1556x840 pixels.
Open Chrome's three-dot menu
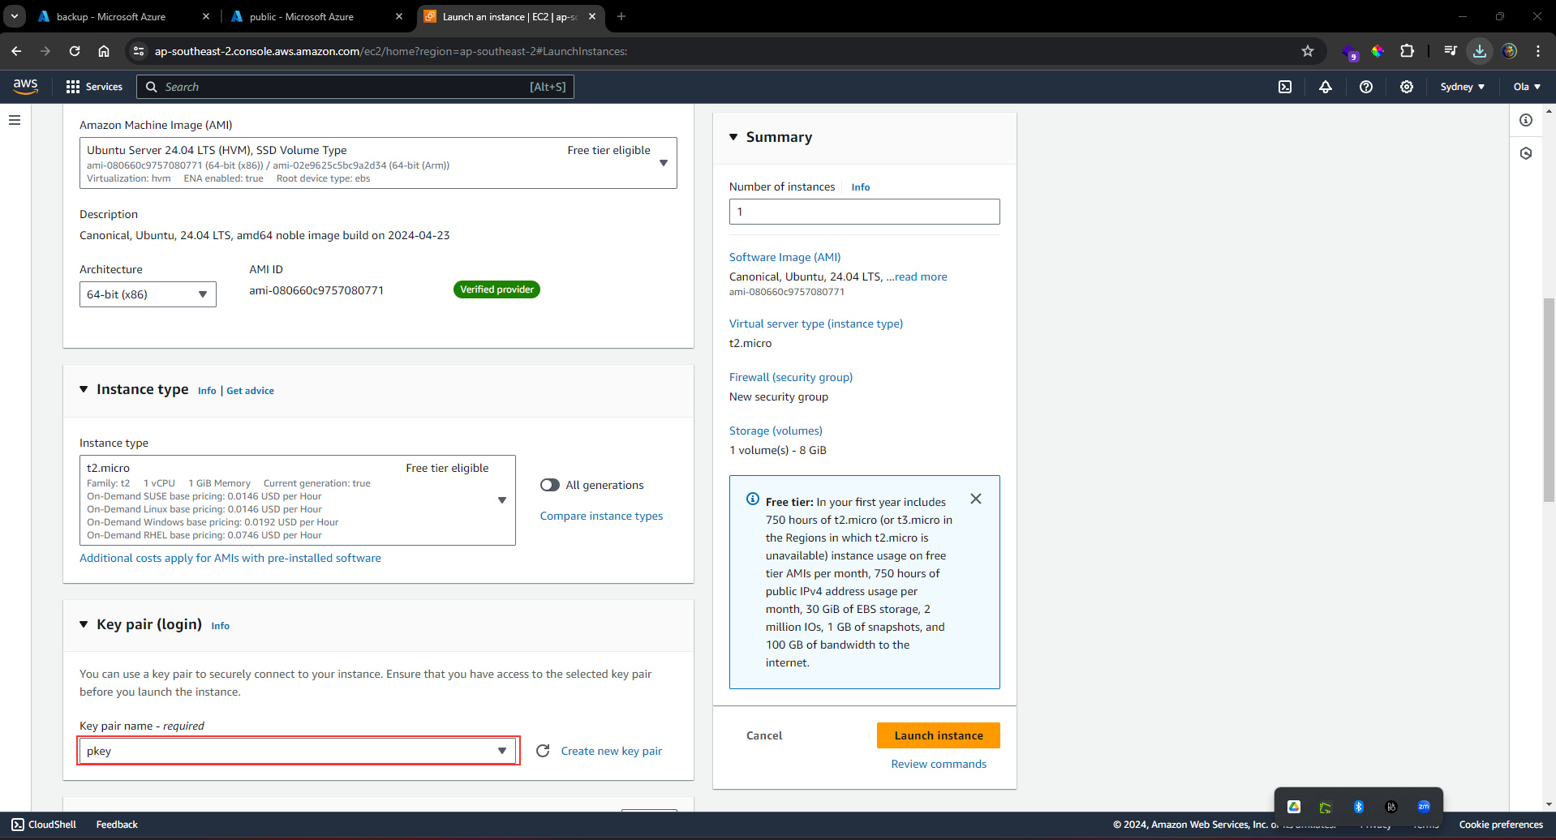click(x=1538, y=51)
